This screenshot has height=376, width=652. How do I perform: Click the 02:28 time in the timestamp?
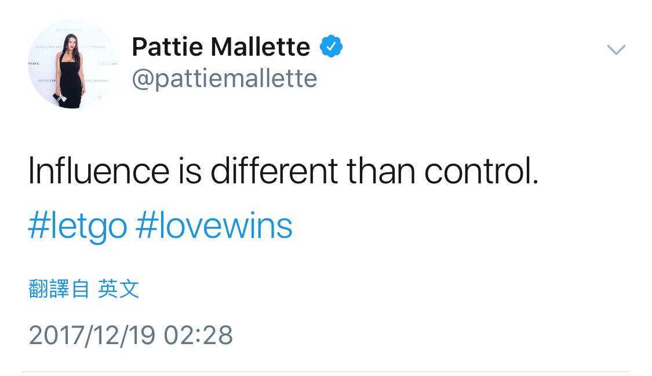(198, 335)
